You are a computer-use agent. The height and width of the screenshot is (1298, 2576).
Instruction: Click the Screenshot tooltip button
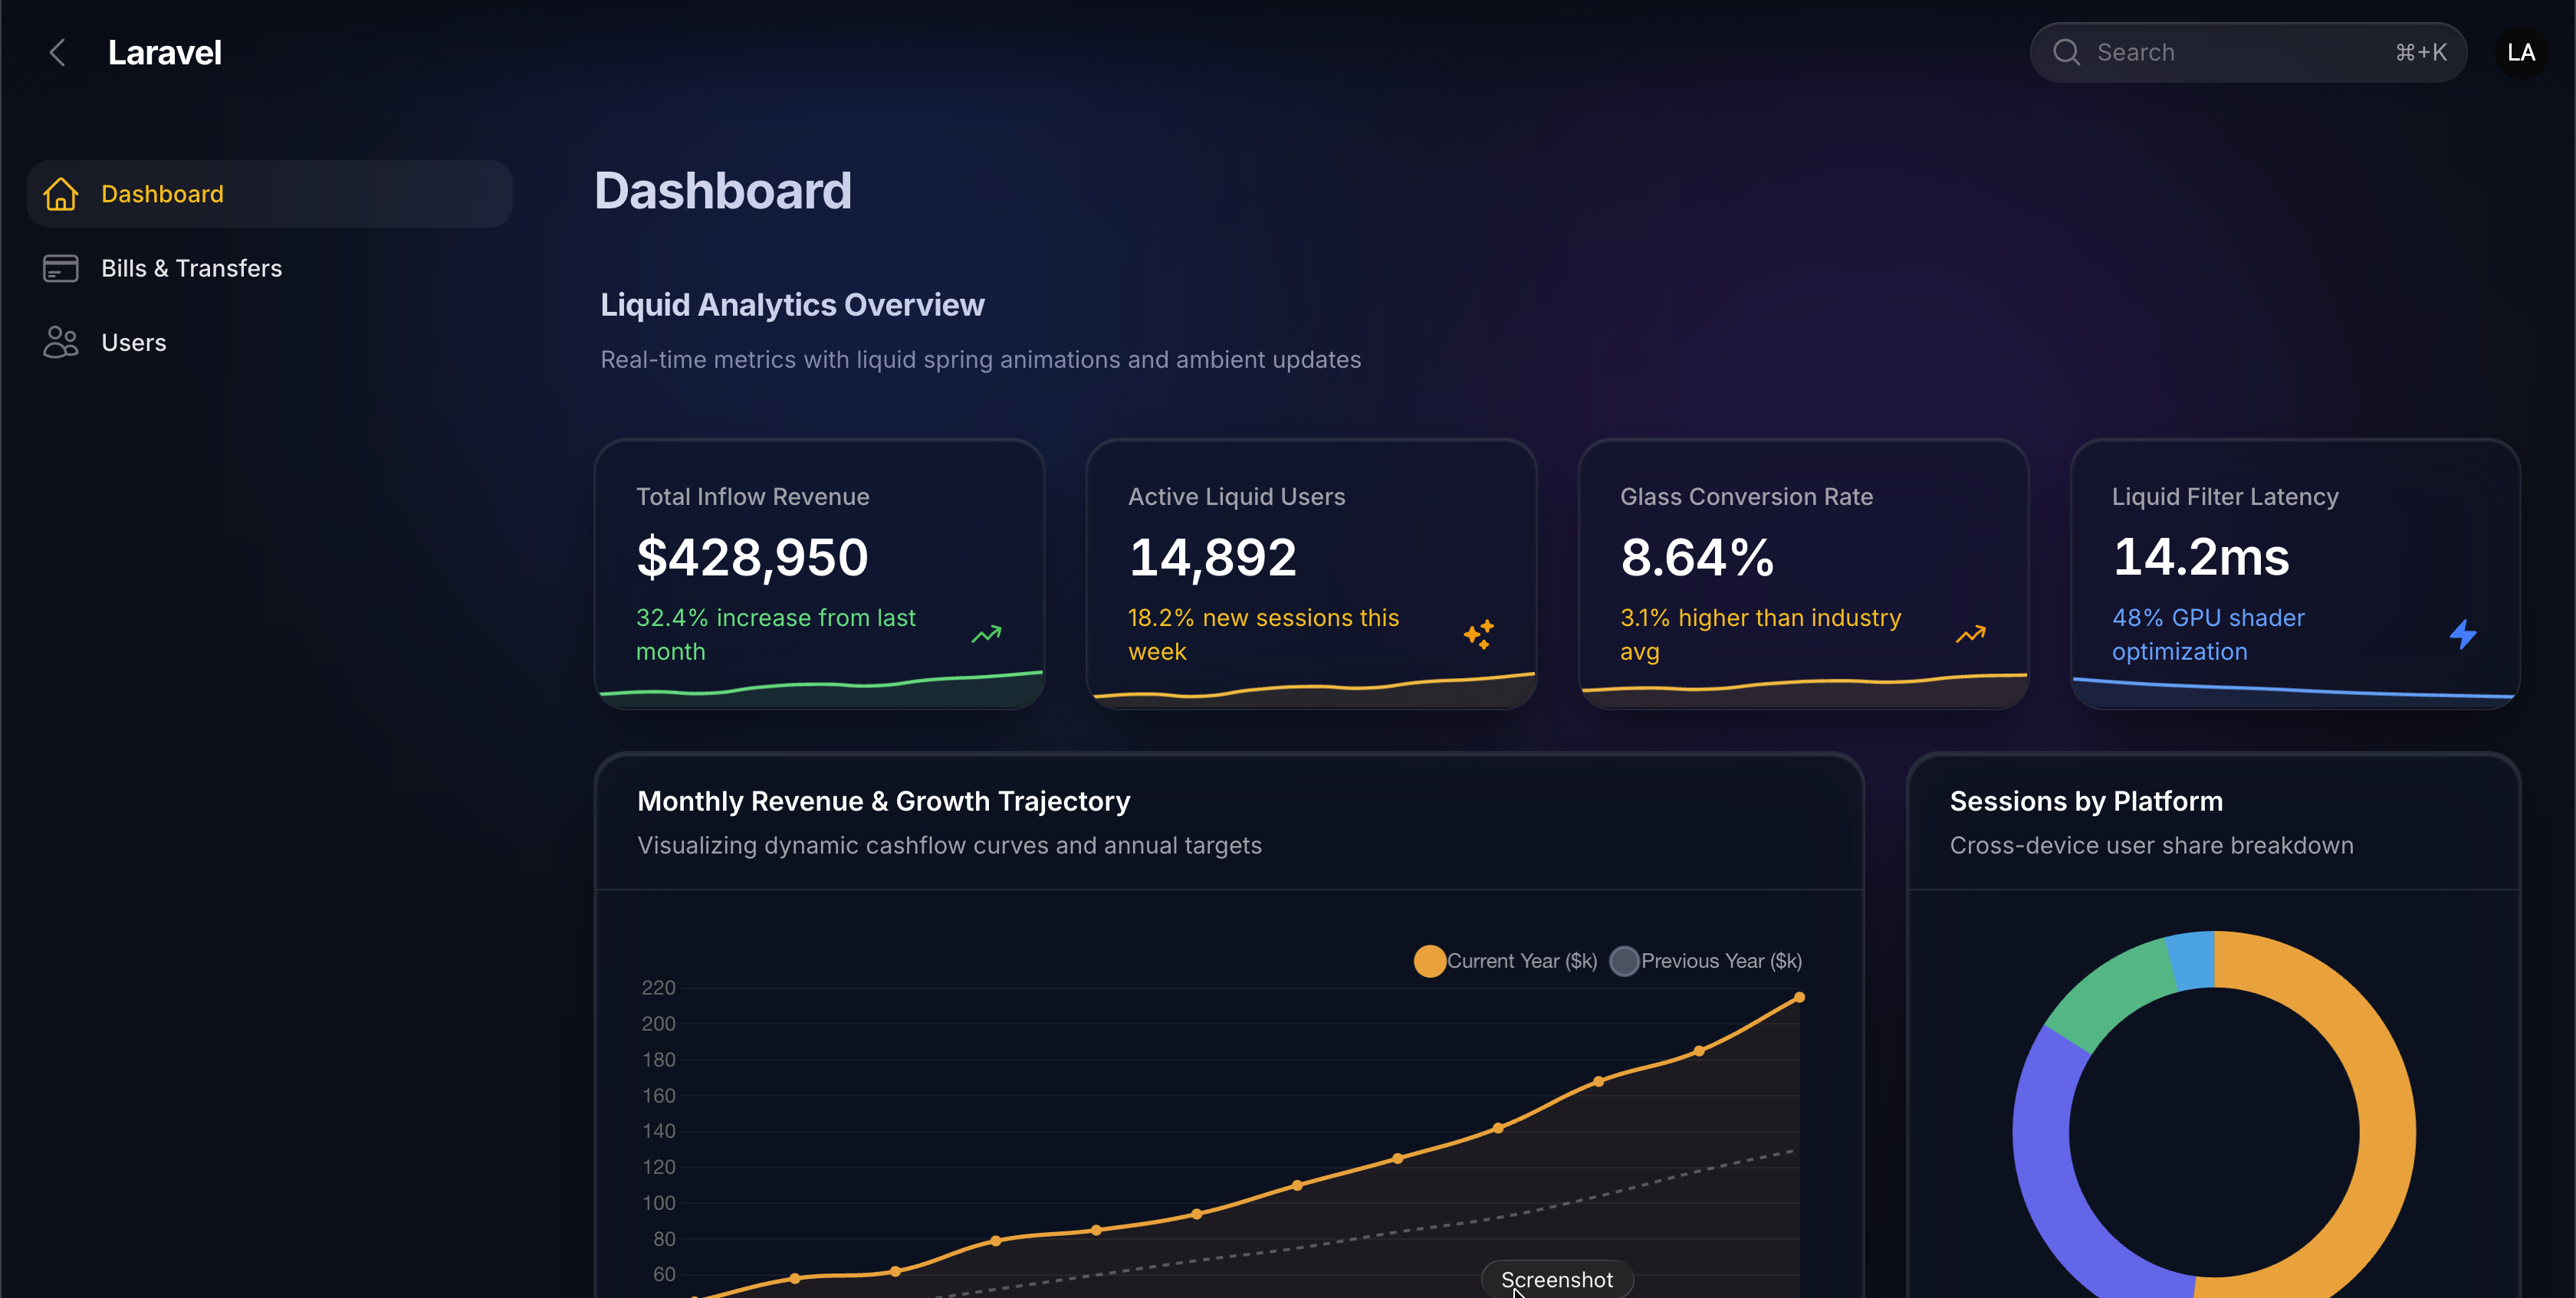(x=1557, y=1279)
